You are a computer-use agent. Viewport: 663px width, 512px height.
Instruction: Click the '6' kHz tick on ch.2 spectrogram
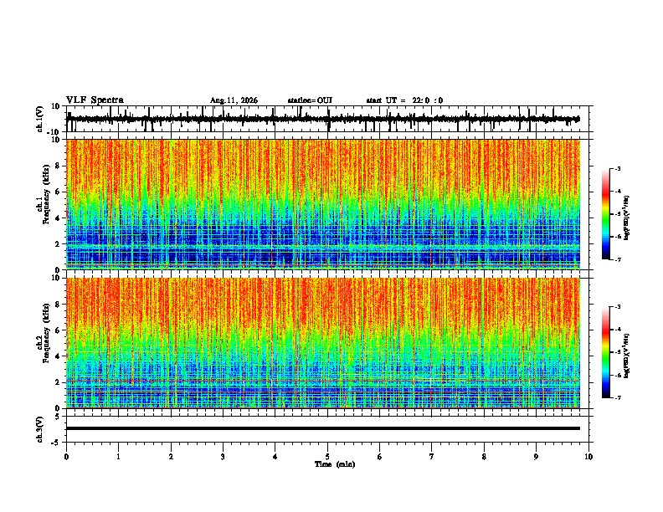pos(58,330)
